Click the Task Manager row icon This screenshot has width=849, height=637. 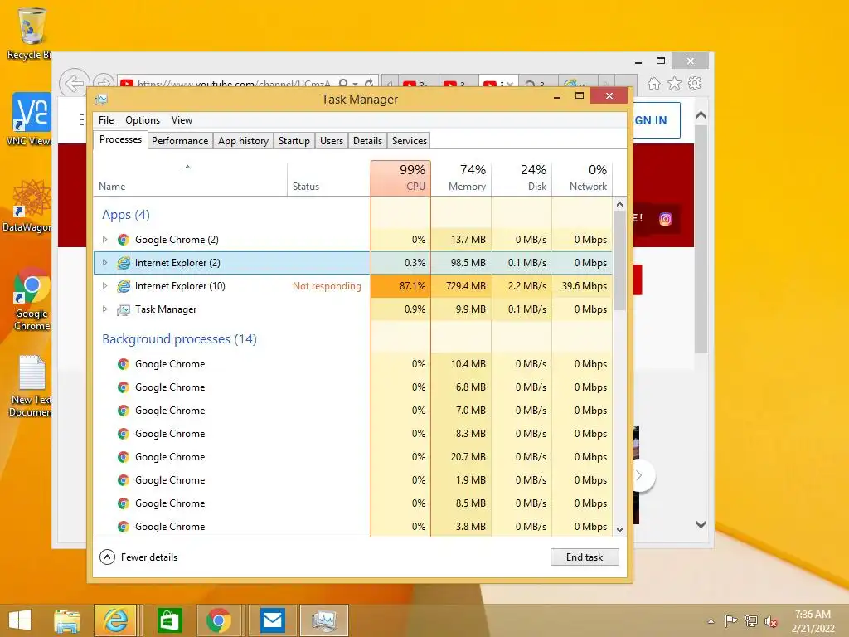124,309
